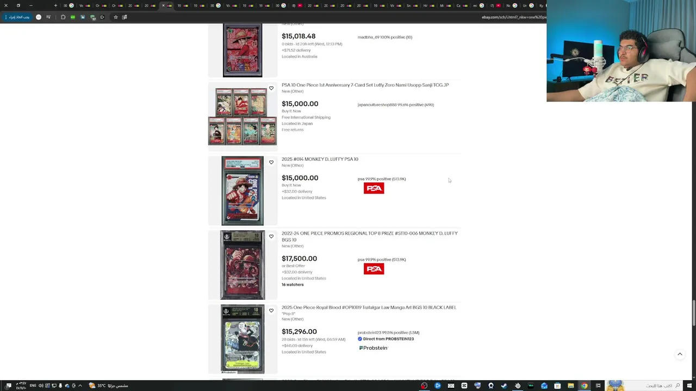Click the '16 watchers' text
696x391 pixels.
(x=293, y=285)
